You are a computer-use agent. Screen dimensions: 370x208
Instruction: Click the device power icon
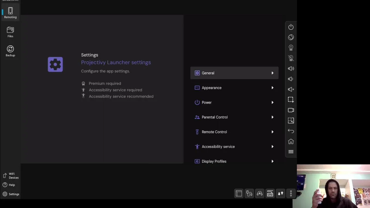pos(291,27)
